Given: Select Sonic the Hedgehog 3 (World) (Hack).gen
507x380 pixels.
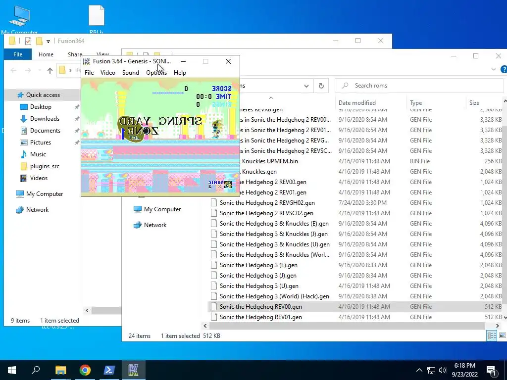Looking at the screenshot, I should tap(274, 296).
